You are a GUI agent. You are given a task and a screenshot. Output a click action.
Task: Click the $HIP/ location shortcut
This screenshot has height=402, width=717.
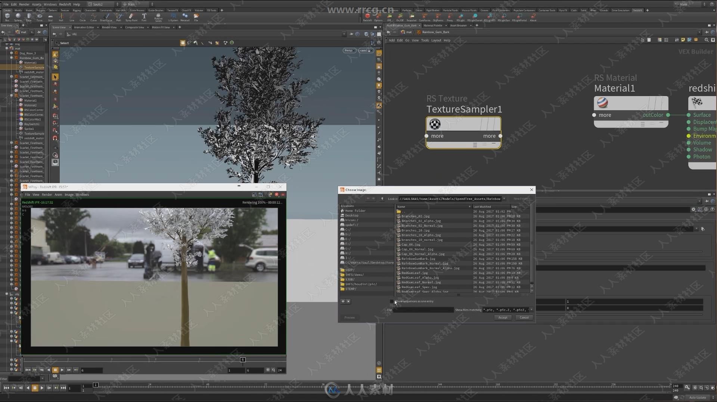[350, 270]
